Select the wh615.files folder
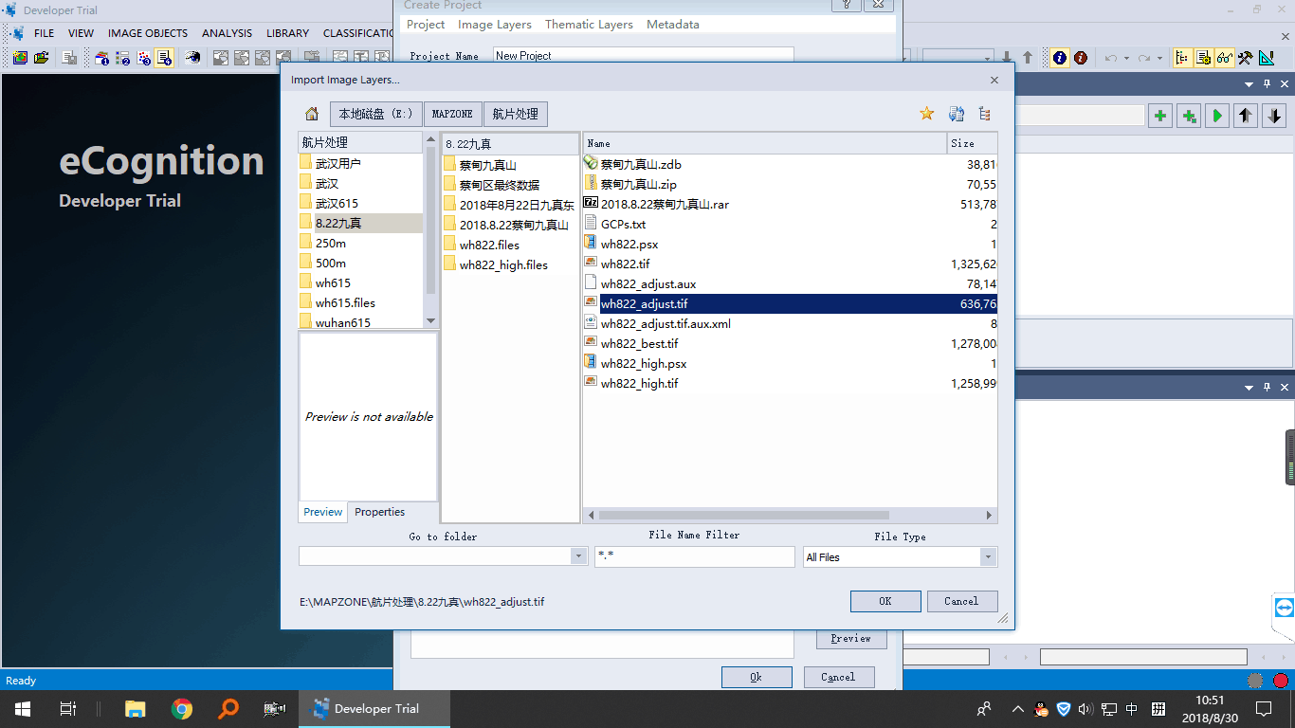1295x728 pixels. pyautogui.click(x=345, y=302)
